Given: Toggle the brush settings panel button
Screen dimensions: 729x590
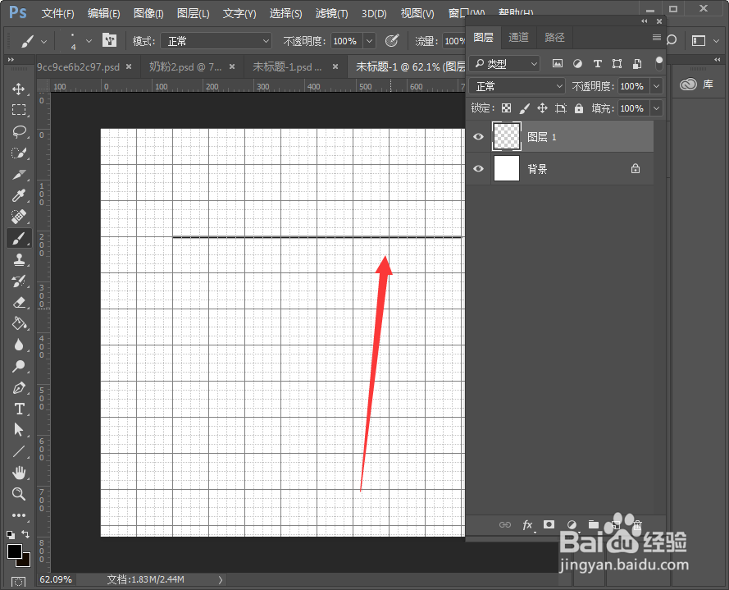Looking at the screenshot, I should [110, 40].
